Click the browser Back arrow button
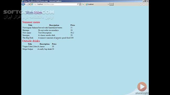This screenshot has height=95, width=170. 23,4
